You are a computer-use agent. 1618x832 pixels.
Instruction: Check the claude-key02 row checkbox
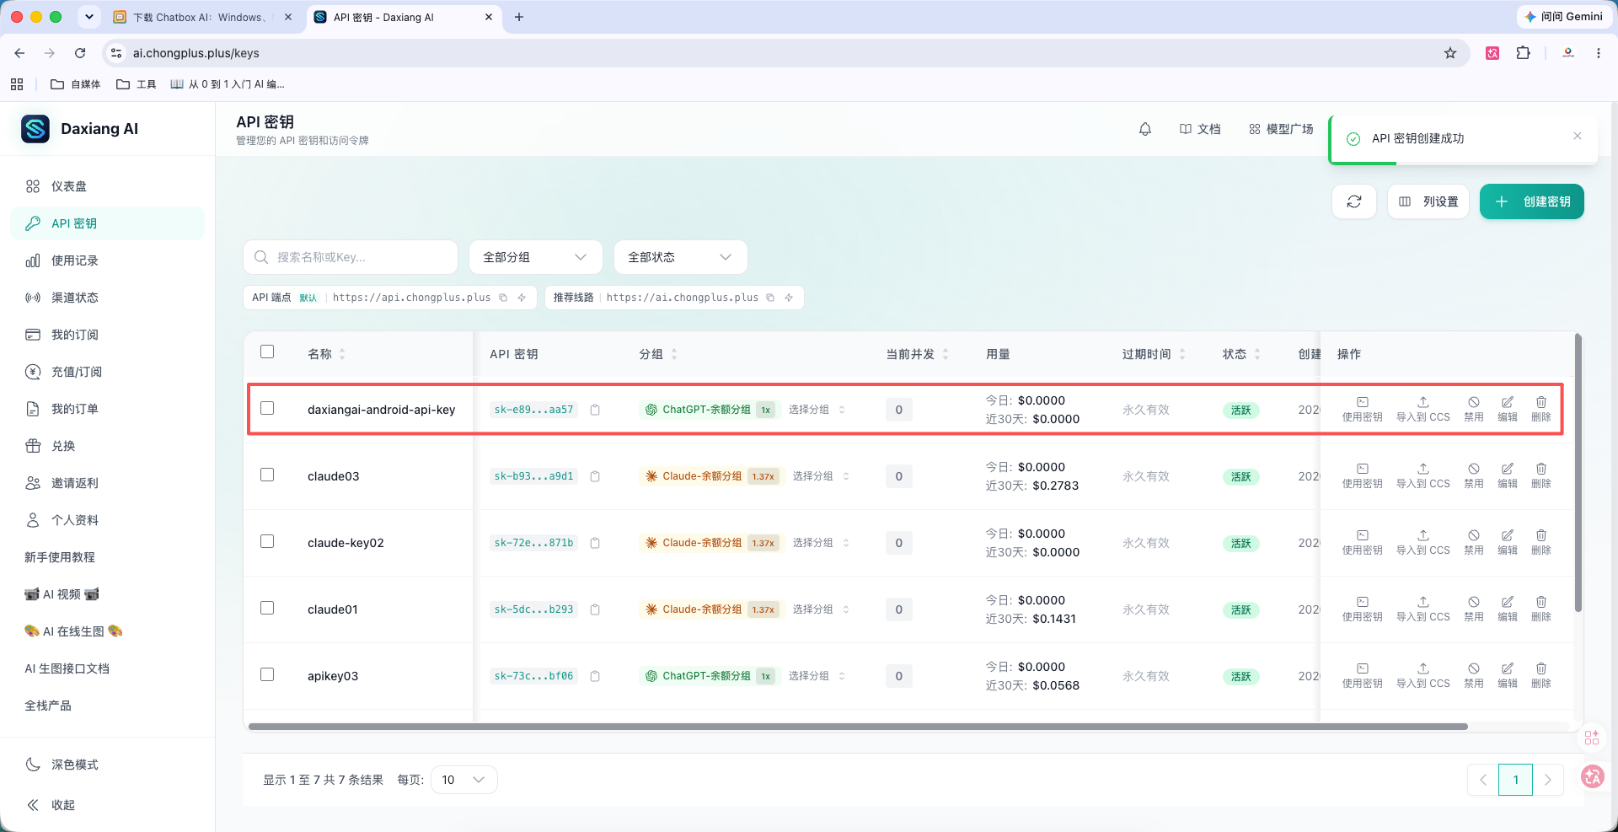pos(267,541)
